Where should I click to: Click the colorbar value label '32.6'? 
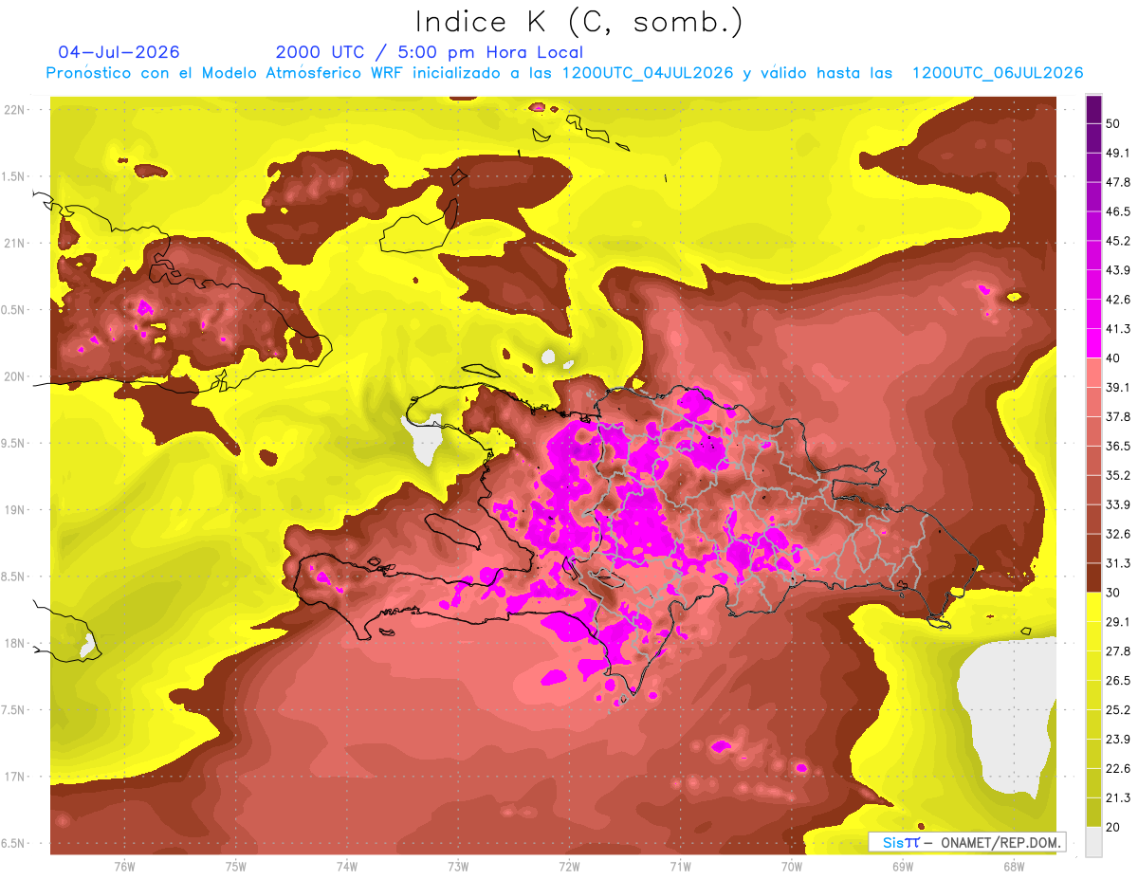tap(1118, 534)
